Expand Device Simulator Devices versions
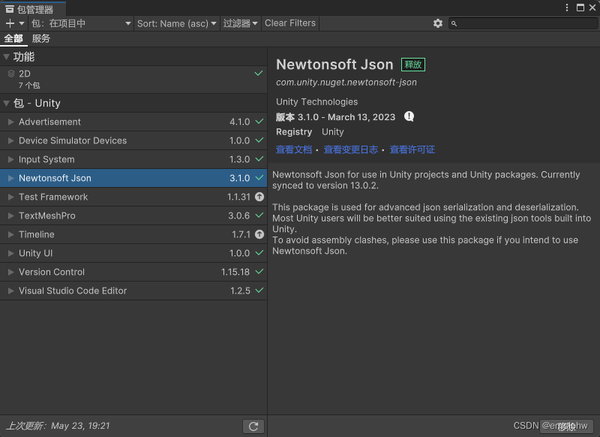Screen dimensions: 600x437 [x=10, y=140]
